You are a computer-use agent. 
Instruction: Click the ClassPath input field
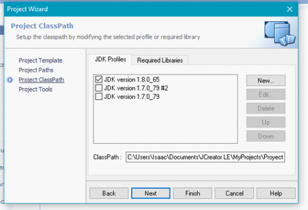click(205, 157)
